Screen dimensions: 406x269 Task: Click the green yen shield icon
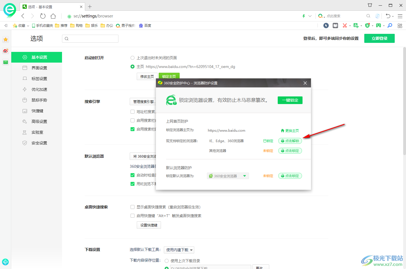click(x=367, y=26)
